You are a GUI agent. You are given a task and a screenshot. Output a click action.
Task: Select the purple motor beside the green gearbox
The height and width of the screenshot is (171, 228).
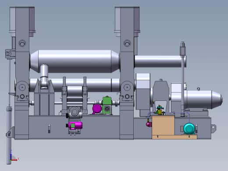coord(97,108)
